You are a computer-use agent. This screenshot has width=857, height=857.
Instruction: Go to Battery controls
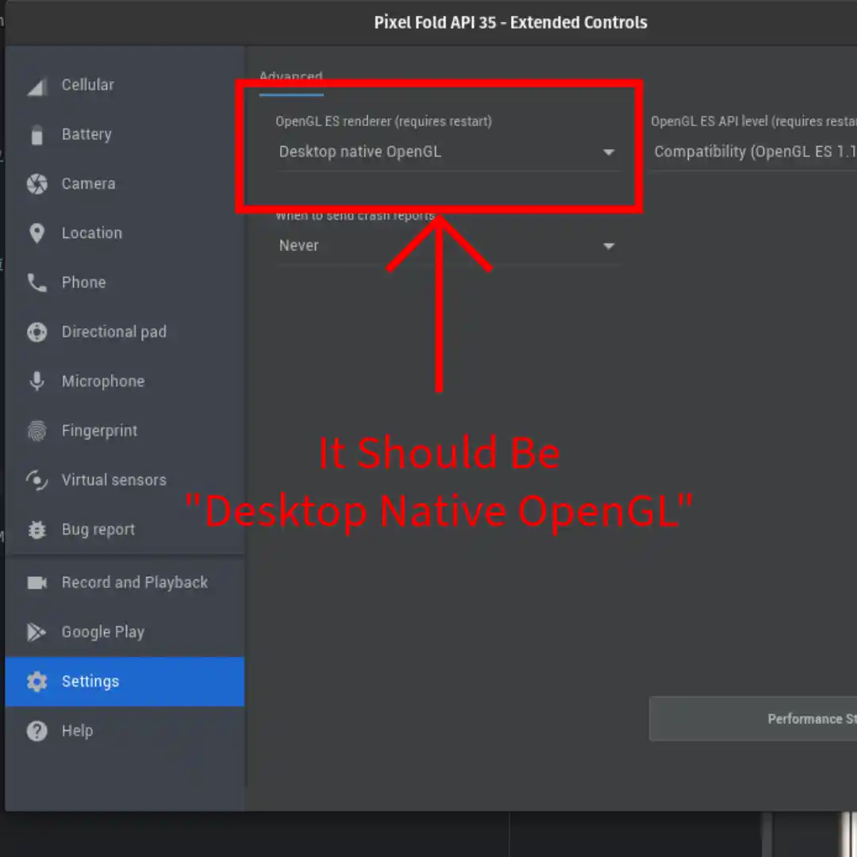pyautogui.click(x=125, y=134)
